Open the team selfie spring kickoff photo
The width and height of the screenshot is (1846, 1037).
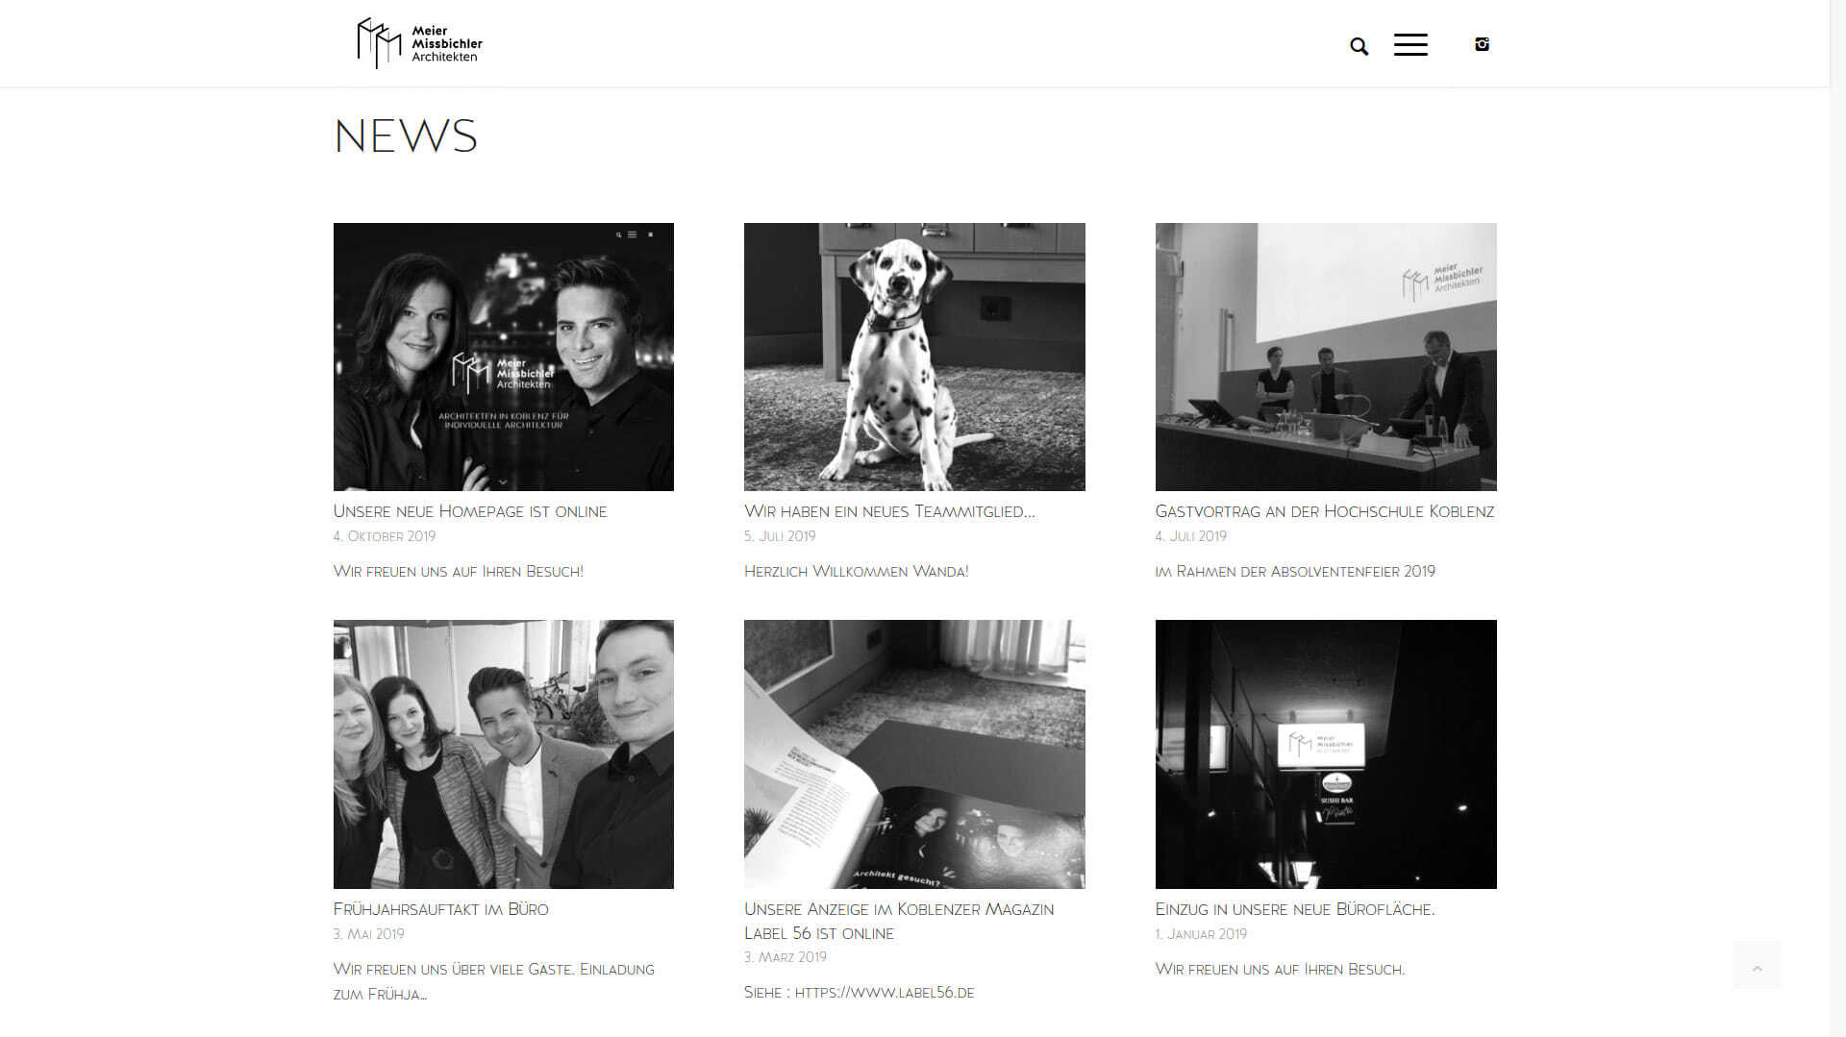pyautogui.click(x=503, y=754)
